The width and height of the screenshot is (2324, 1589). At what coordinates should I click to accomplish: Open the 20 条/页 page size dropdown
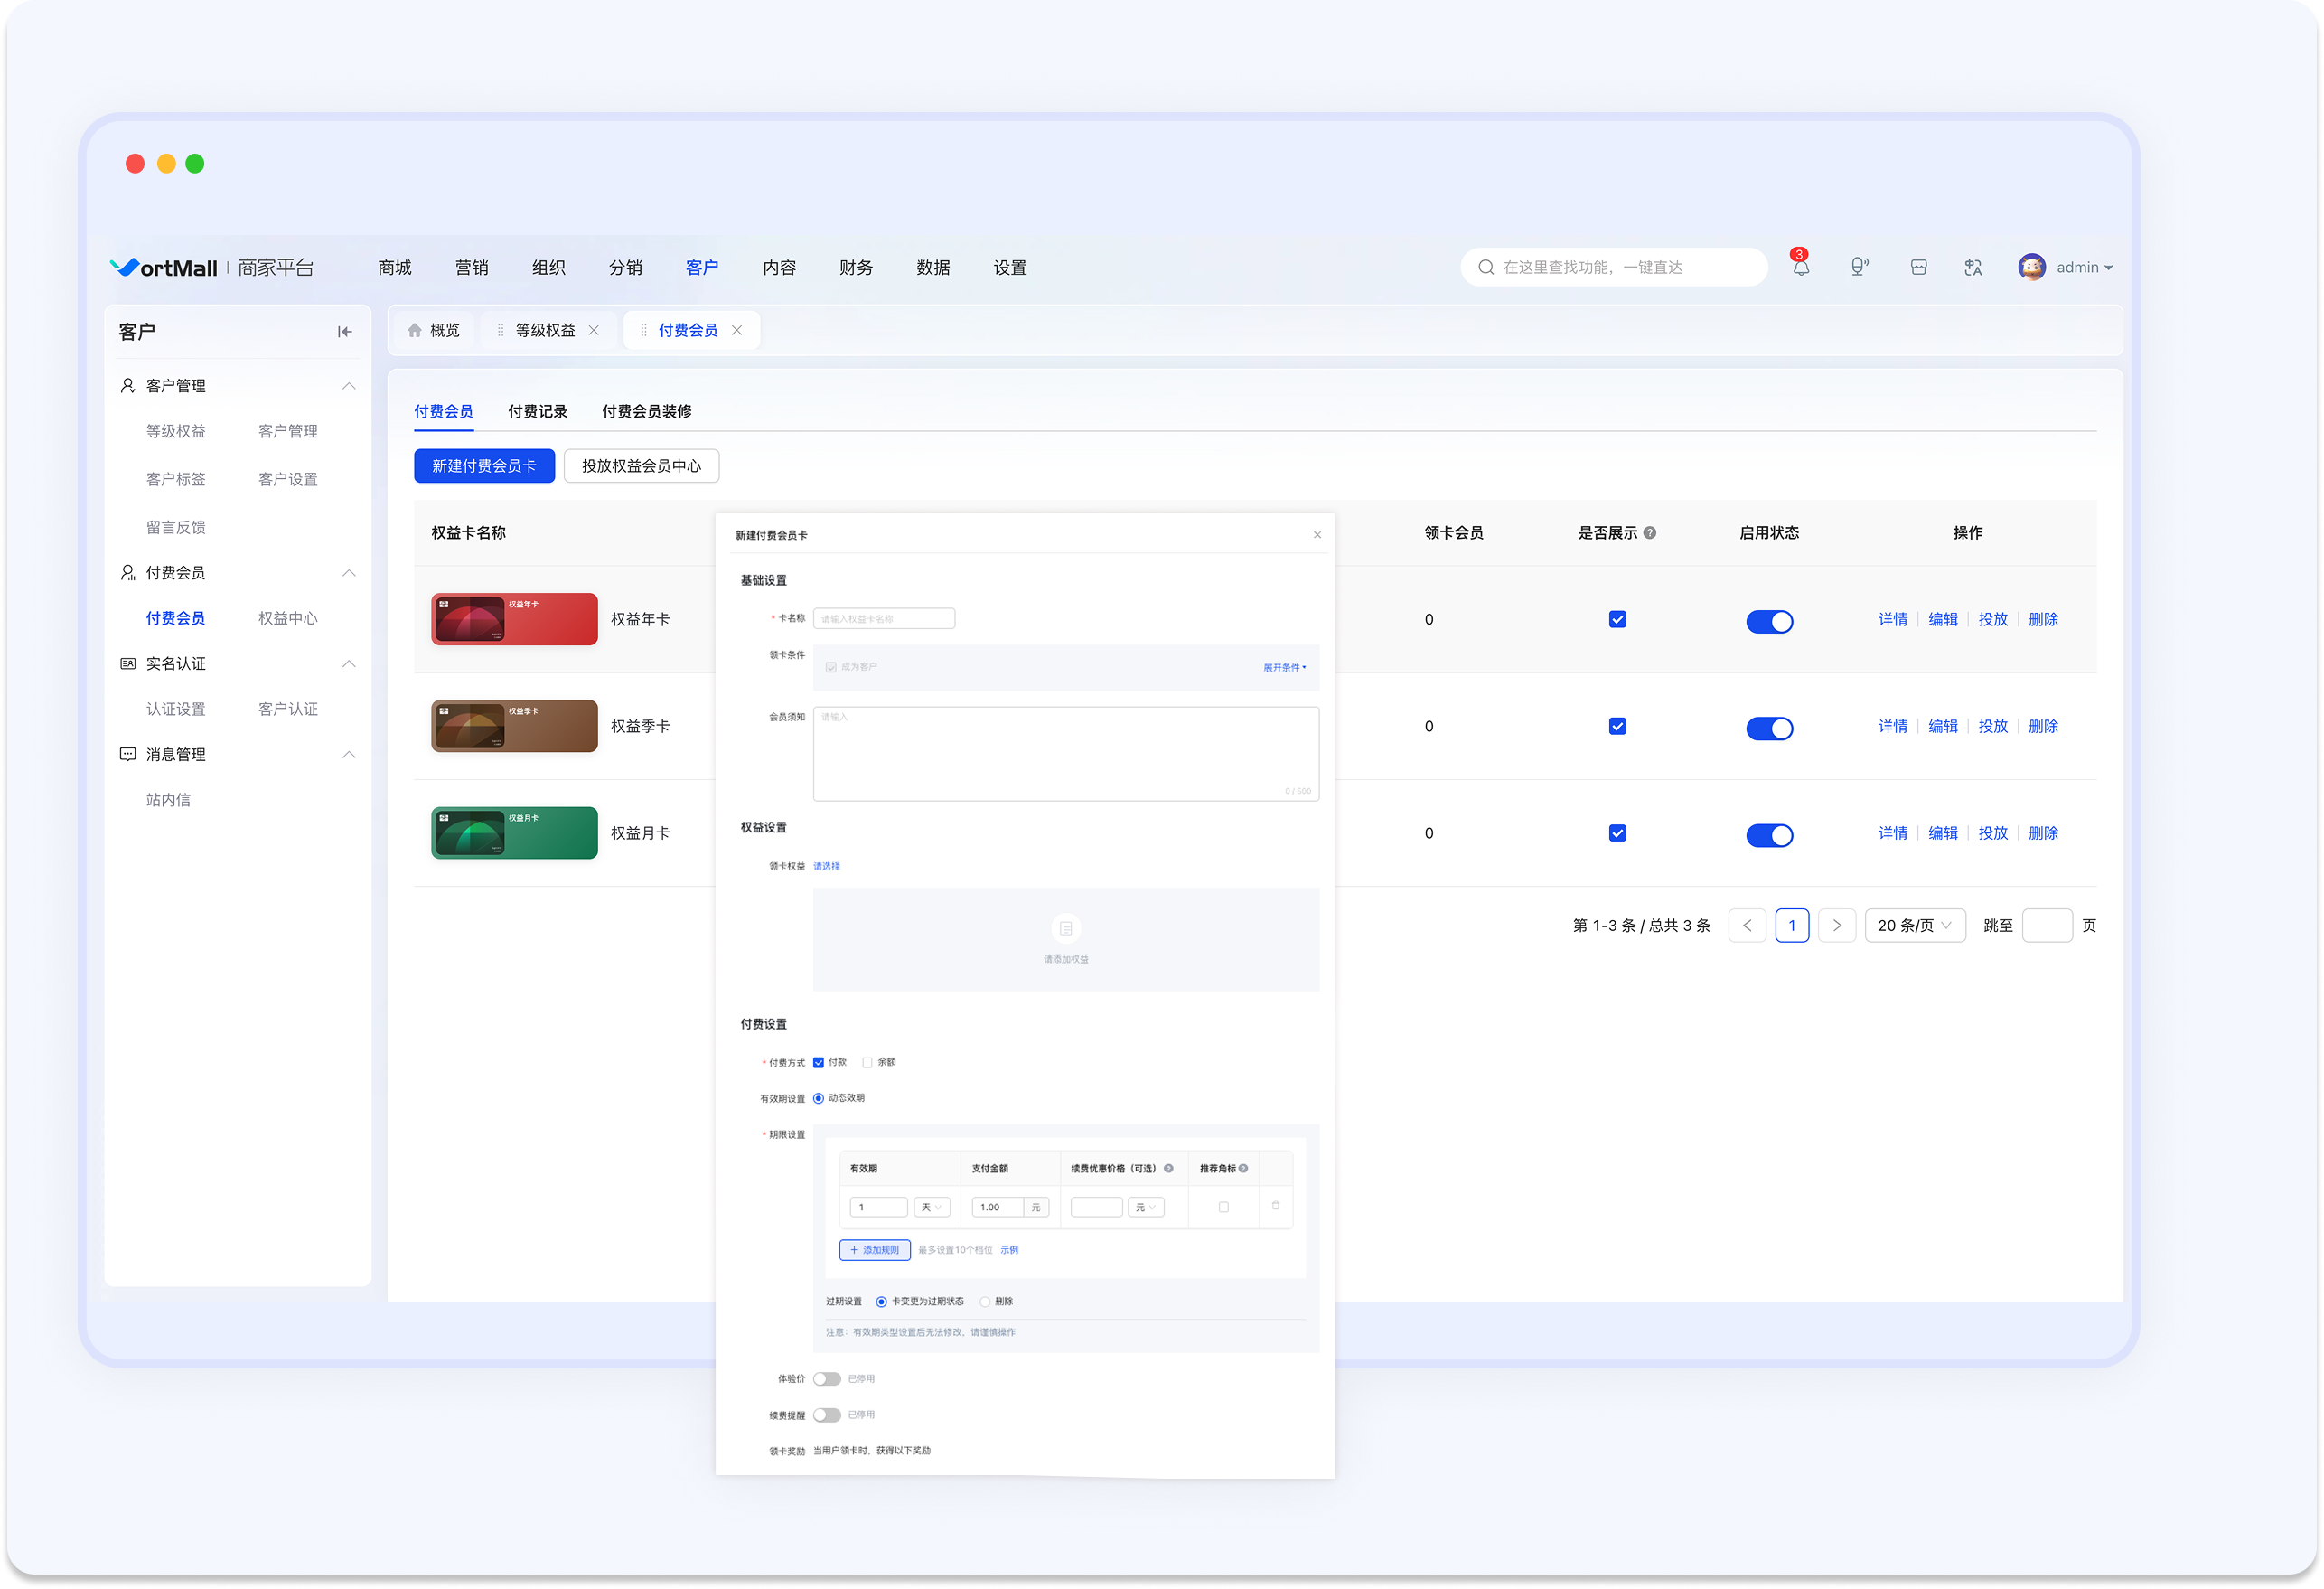coord(1914,926)
